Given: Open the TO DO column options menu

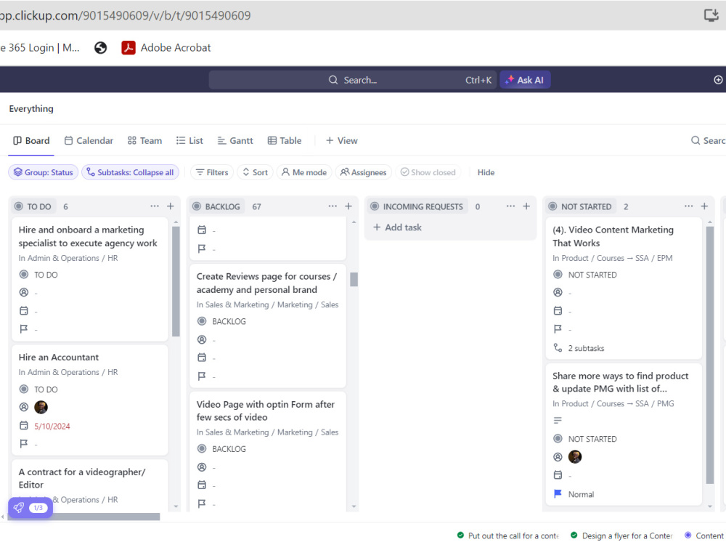Looking at the screenshot, I should pyautogui.click(x=154, y=206).
